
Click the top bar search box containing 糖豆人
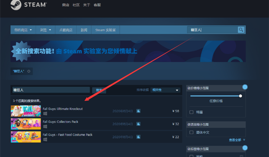click(213, 30)
